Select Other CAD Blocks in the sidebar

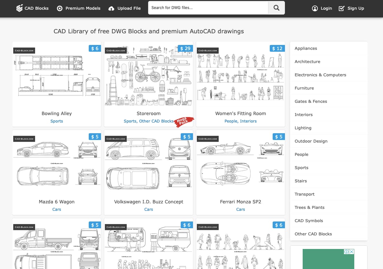pyautogui.click(x=329, y=234)
